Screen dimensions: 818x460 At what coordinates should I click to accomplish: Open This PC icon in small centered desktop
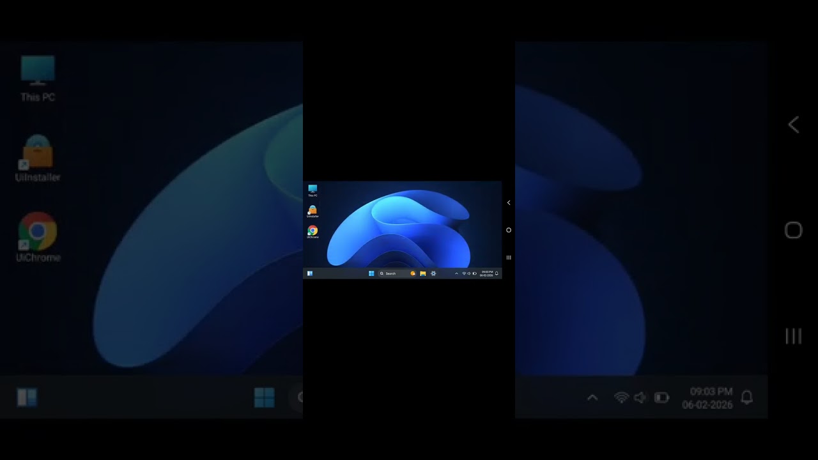click(x=313, y=190)
